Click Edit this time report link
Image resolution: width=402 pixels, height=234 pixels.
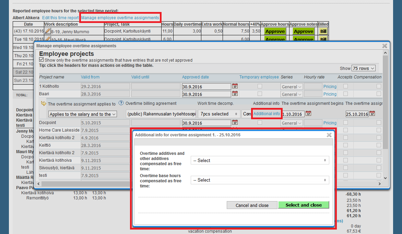click(x=60, y=18)
